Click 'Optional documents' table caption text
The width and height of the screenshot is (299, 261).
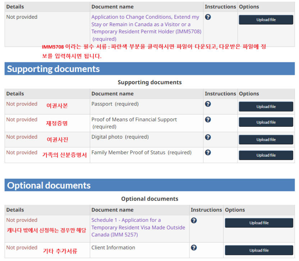150,199
